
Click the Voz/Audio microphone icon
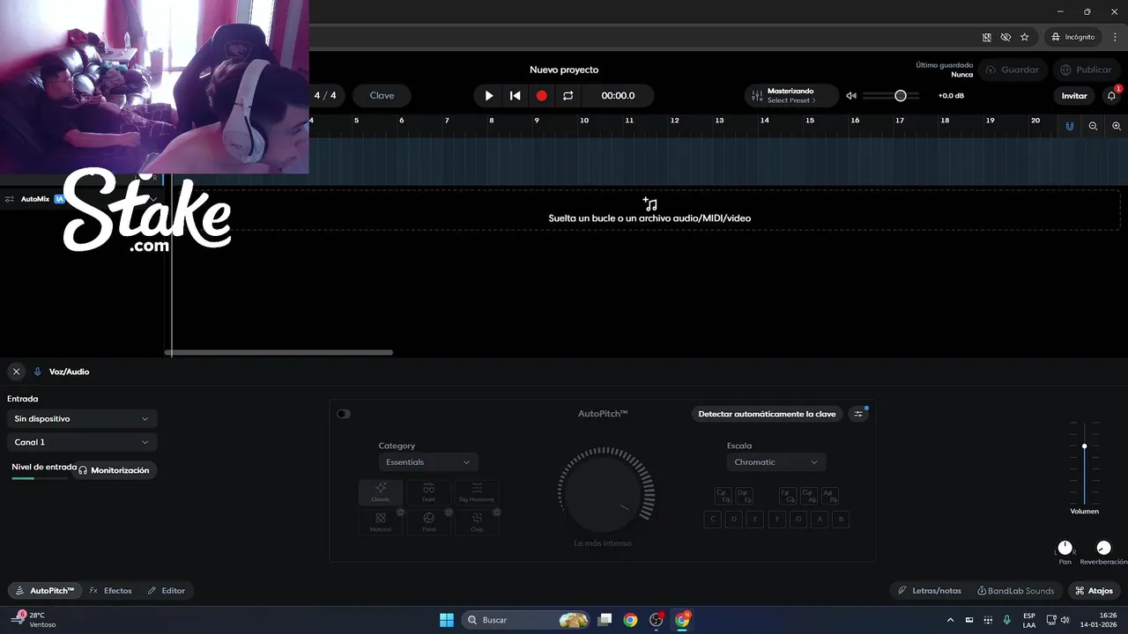(x=37, y=372)
